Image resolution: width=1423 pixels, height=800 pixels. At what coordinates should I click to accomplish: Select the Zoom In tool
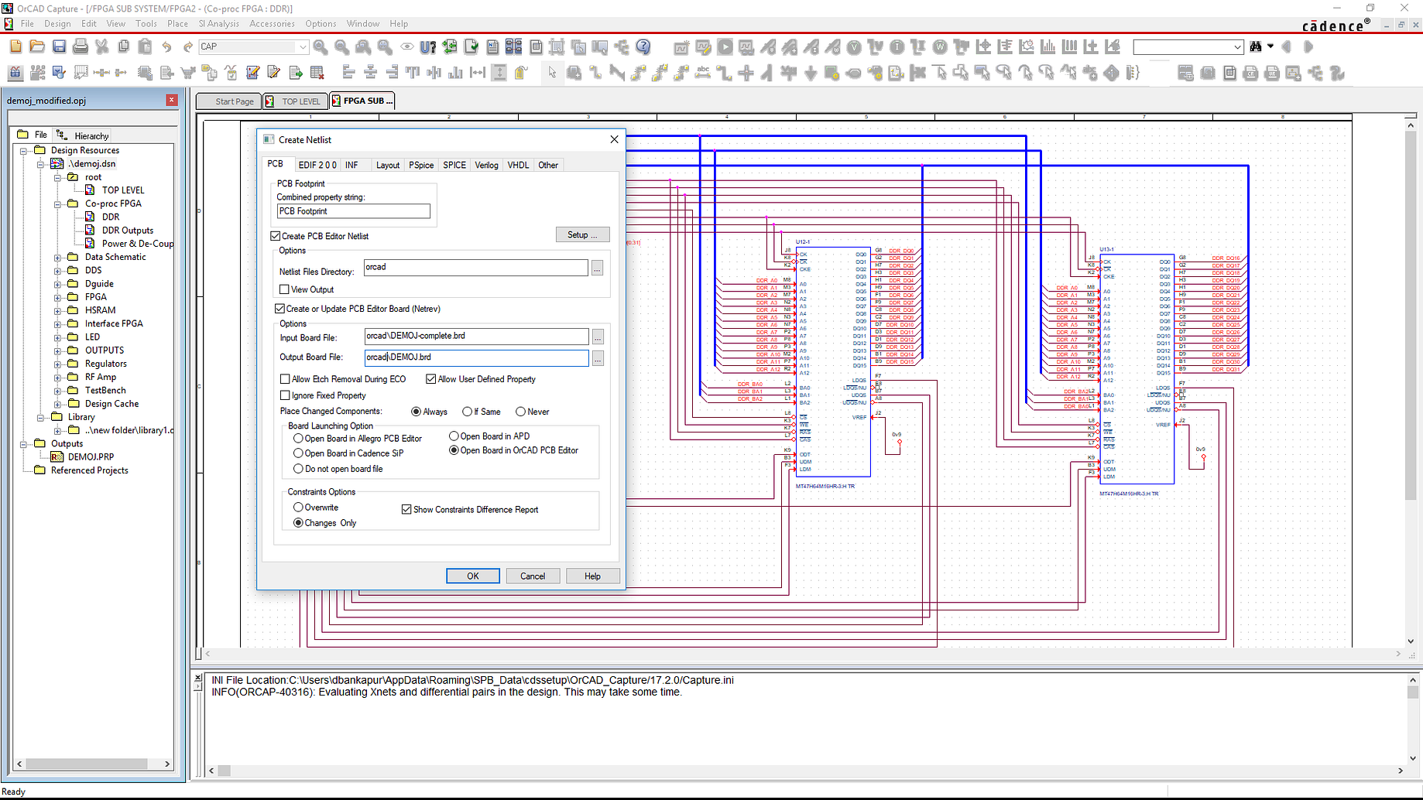321,46
